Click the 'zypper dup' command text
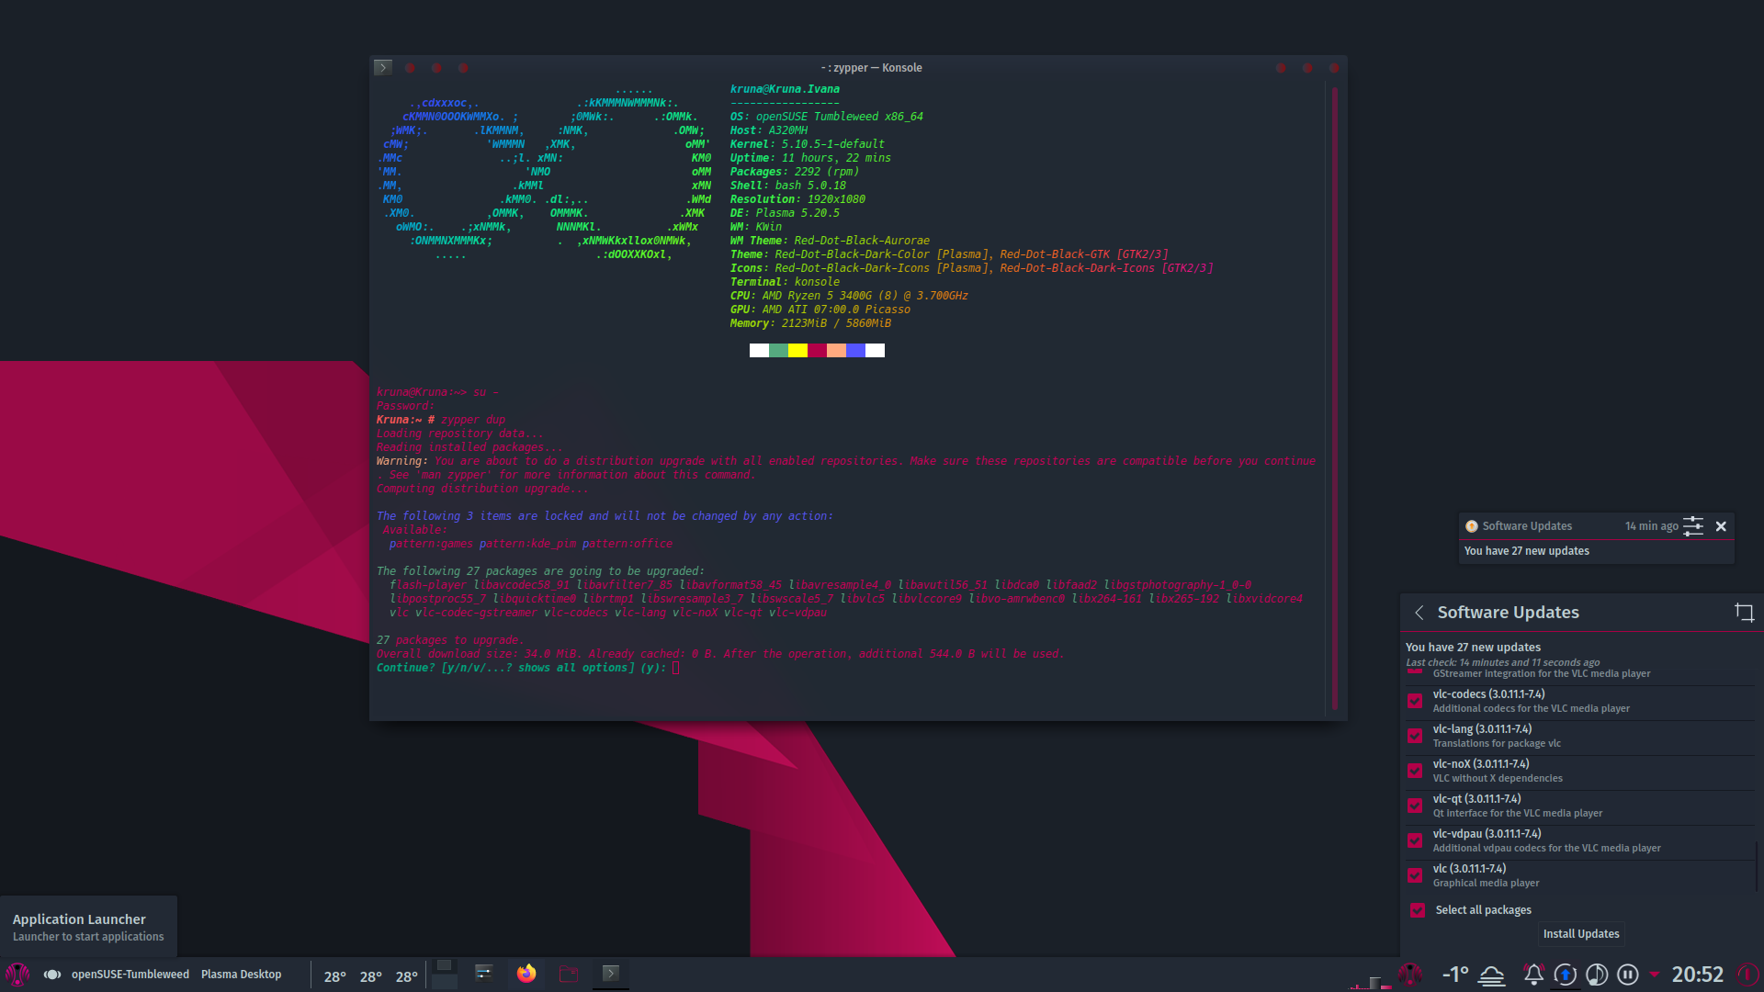 (x=472, y=420)
